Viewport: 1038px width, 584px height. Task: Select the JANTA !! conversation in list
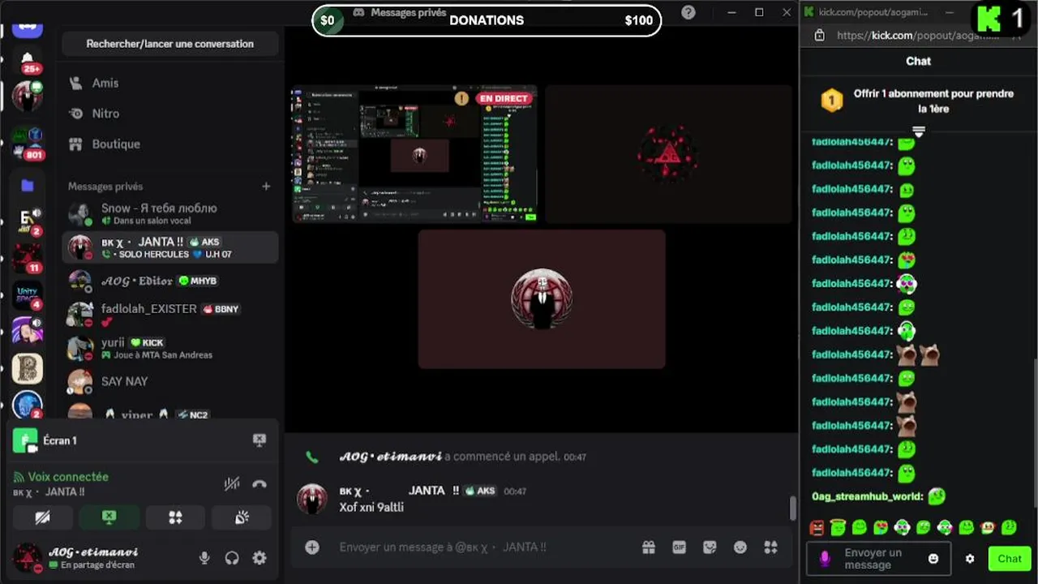[x=170, y=247]
